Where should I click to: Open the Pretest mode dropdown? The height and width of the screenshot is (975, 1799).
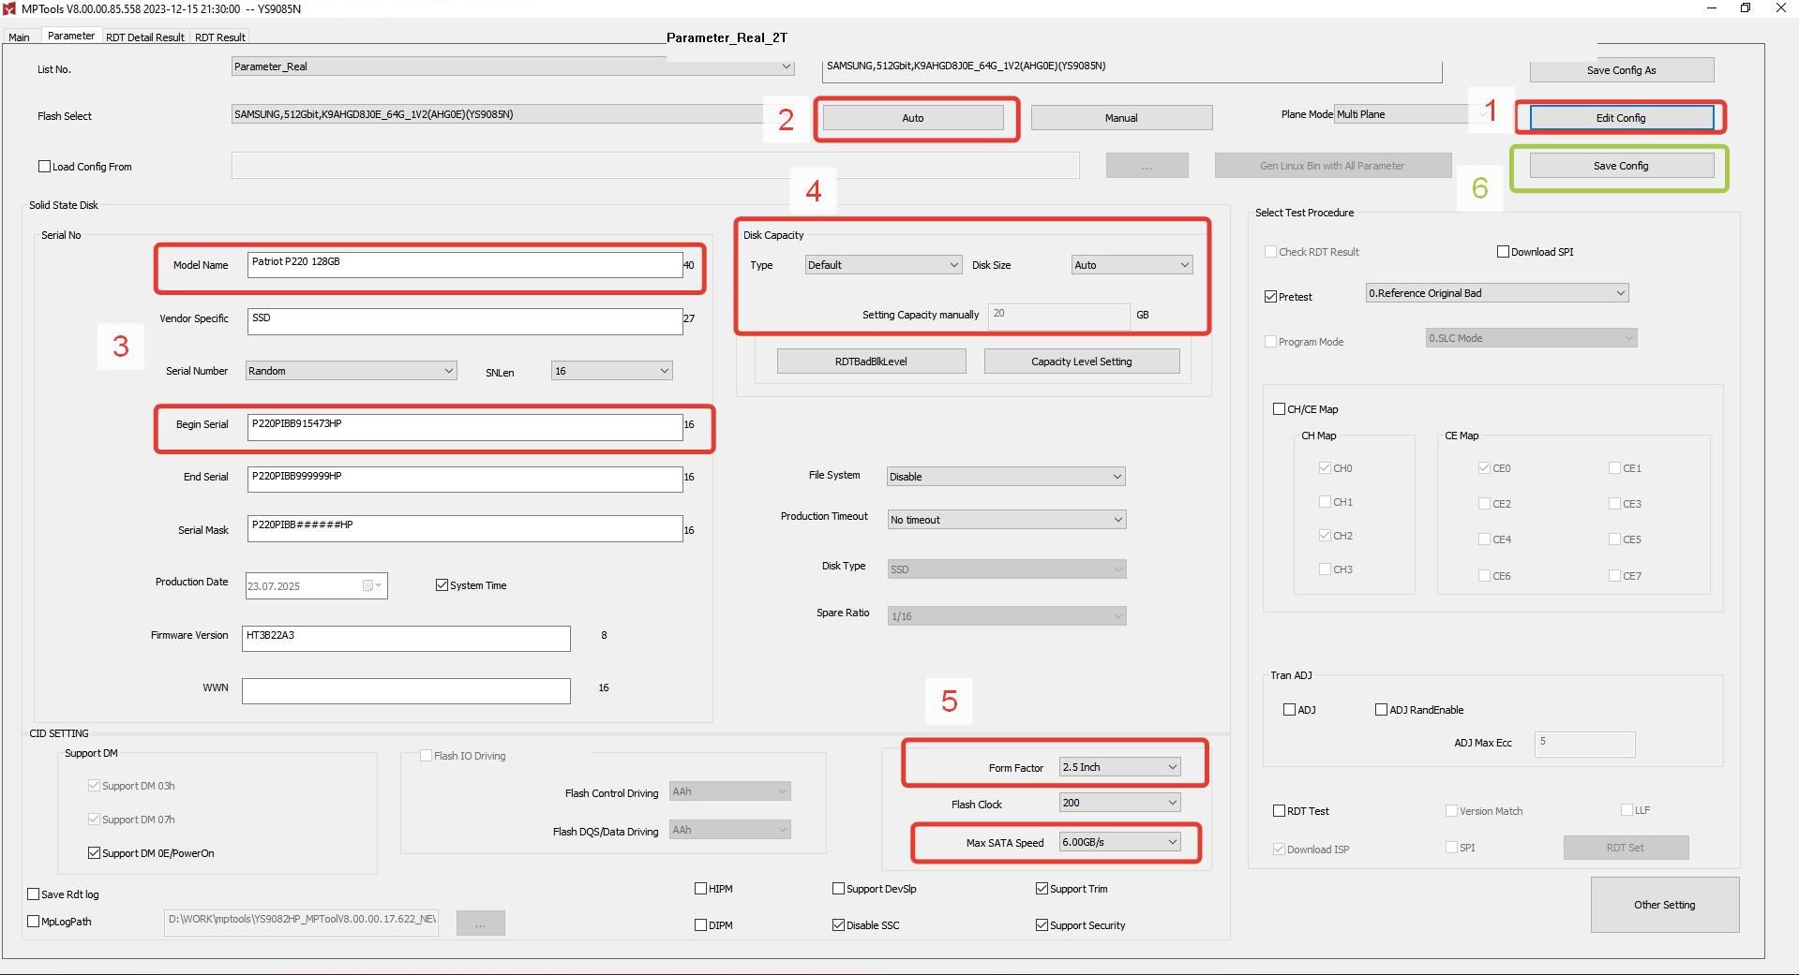pos(1496,293)
